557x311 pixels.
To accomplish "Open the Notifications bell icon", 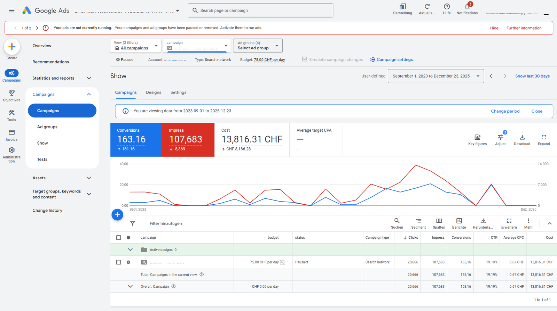I will click(467, 7).
